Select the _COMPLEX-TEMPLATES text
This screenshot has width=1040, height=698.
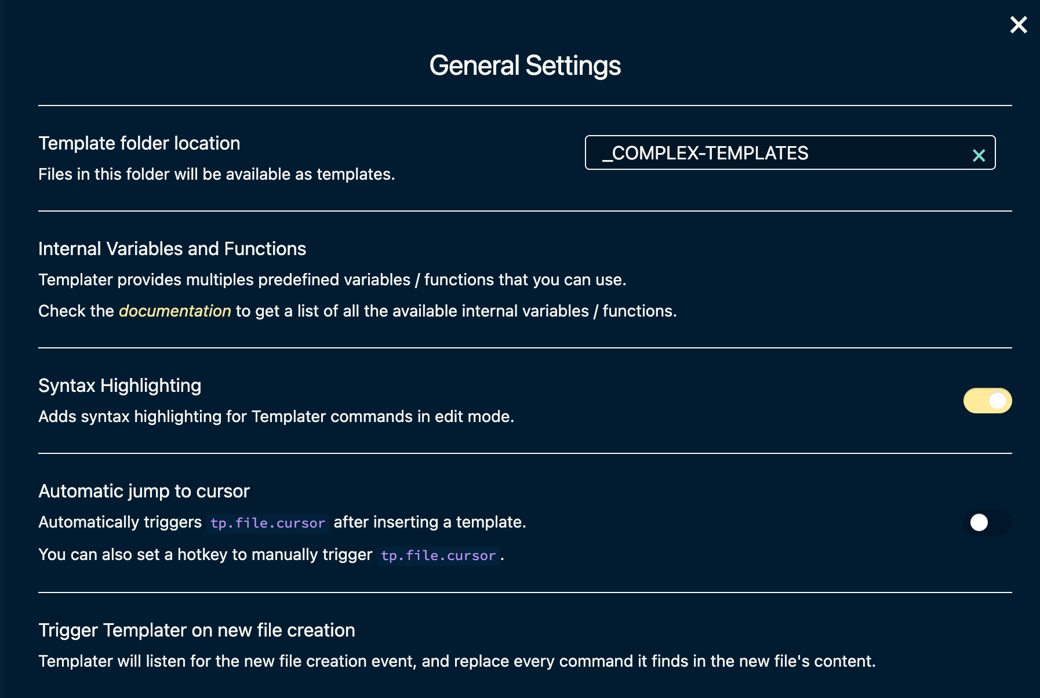pyautogui.click(x=704, y=154)
